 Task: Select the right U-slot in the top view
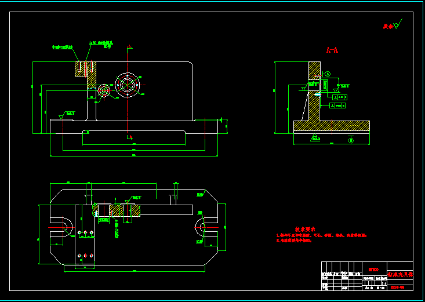206,227
